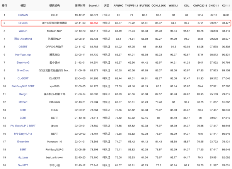Select the truncated QQ浏览器实验室 institution cell
232x169 pixels.
tap(55, 70)
